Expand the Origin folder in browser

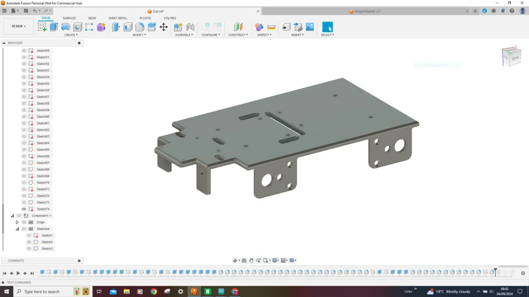pos(17,222)
